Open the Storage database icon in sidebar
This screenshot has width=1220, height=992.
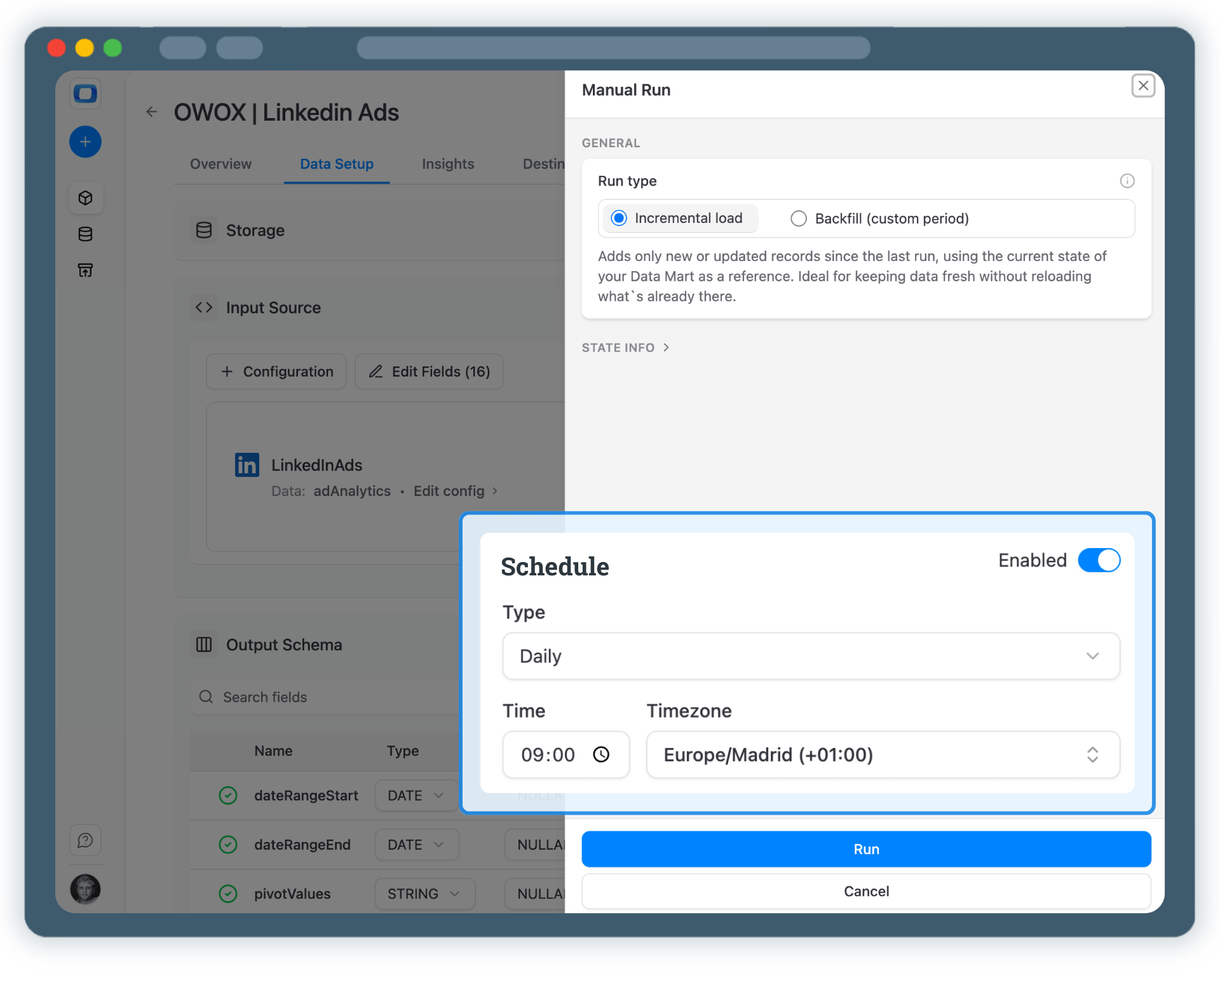pos(85,234)
